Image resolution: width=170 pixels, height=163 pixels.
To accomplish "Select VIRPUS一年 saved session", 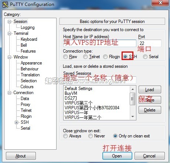I will coord(76,113).
